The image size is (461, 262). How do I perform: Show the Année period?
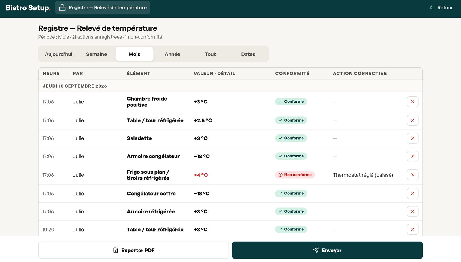tap(172, 54)
